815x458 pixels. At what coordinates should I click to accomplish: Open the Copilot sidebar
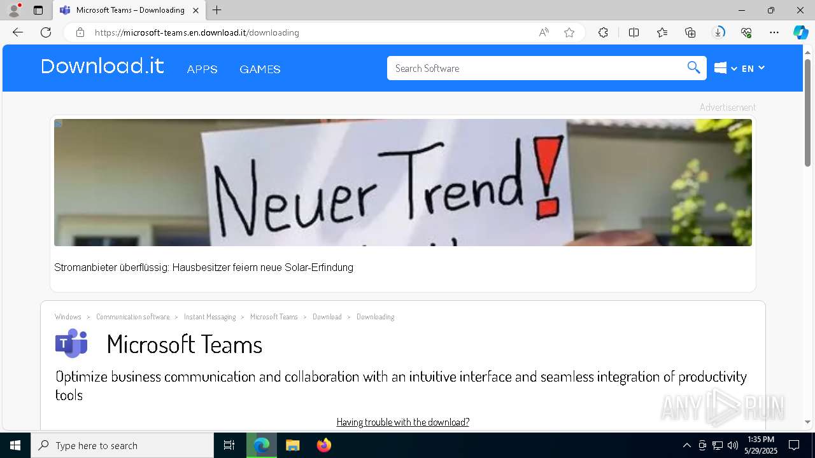point(800,32)
